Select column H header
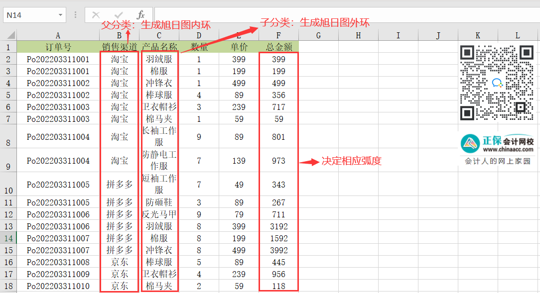 click(x=358, y=35)
